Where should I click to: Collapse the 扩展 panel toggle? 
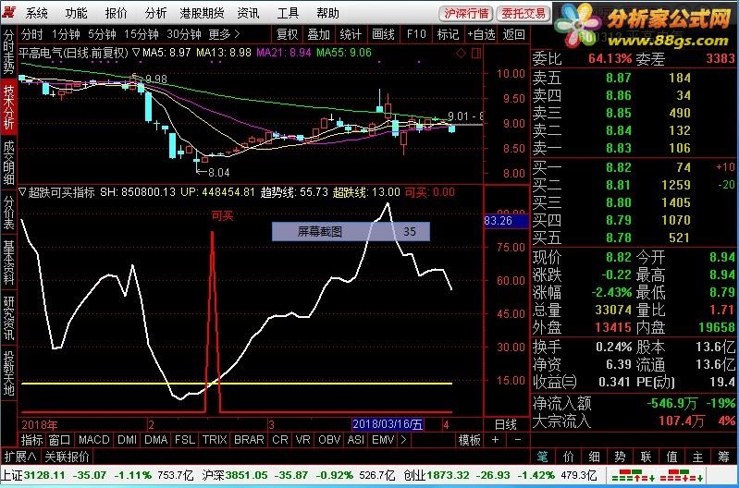click(x=19, y=457)
